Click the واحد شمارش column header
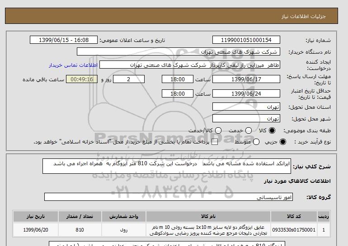348x246 pixels. 124,216
